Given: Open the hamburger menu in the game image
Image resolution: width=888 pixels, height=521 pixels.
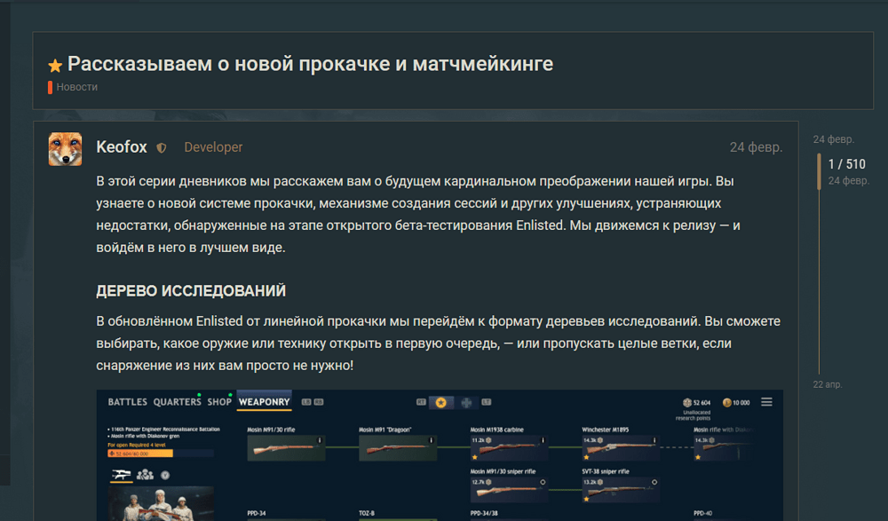Looking at the screenshot, I should point(766,402).
